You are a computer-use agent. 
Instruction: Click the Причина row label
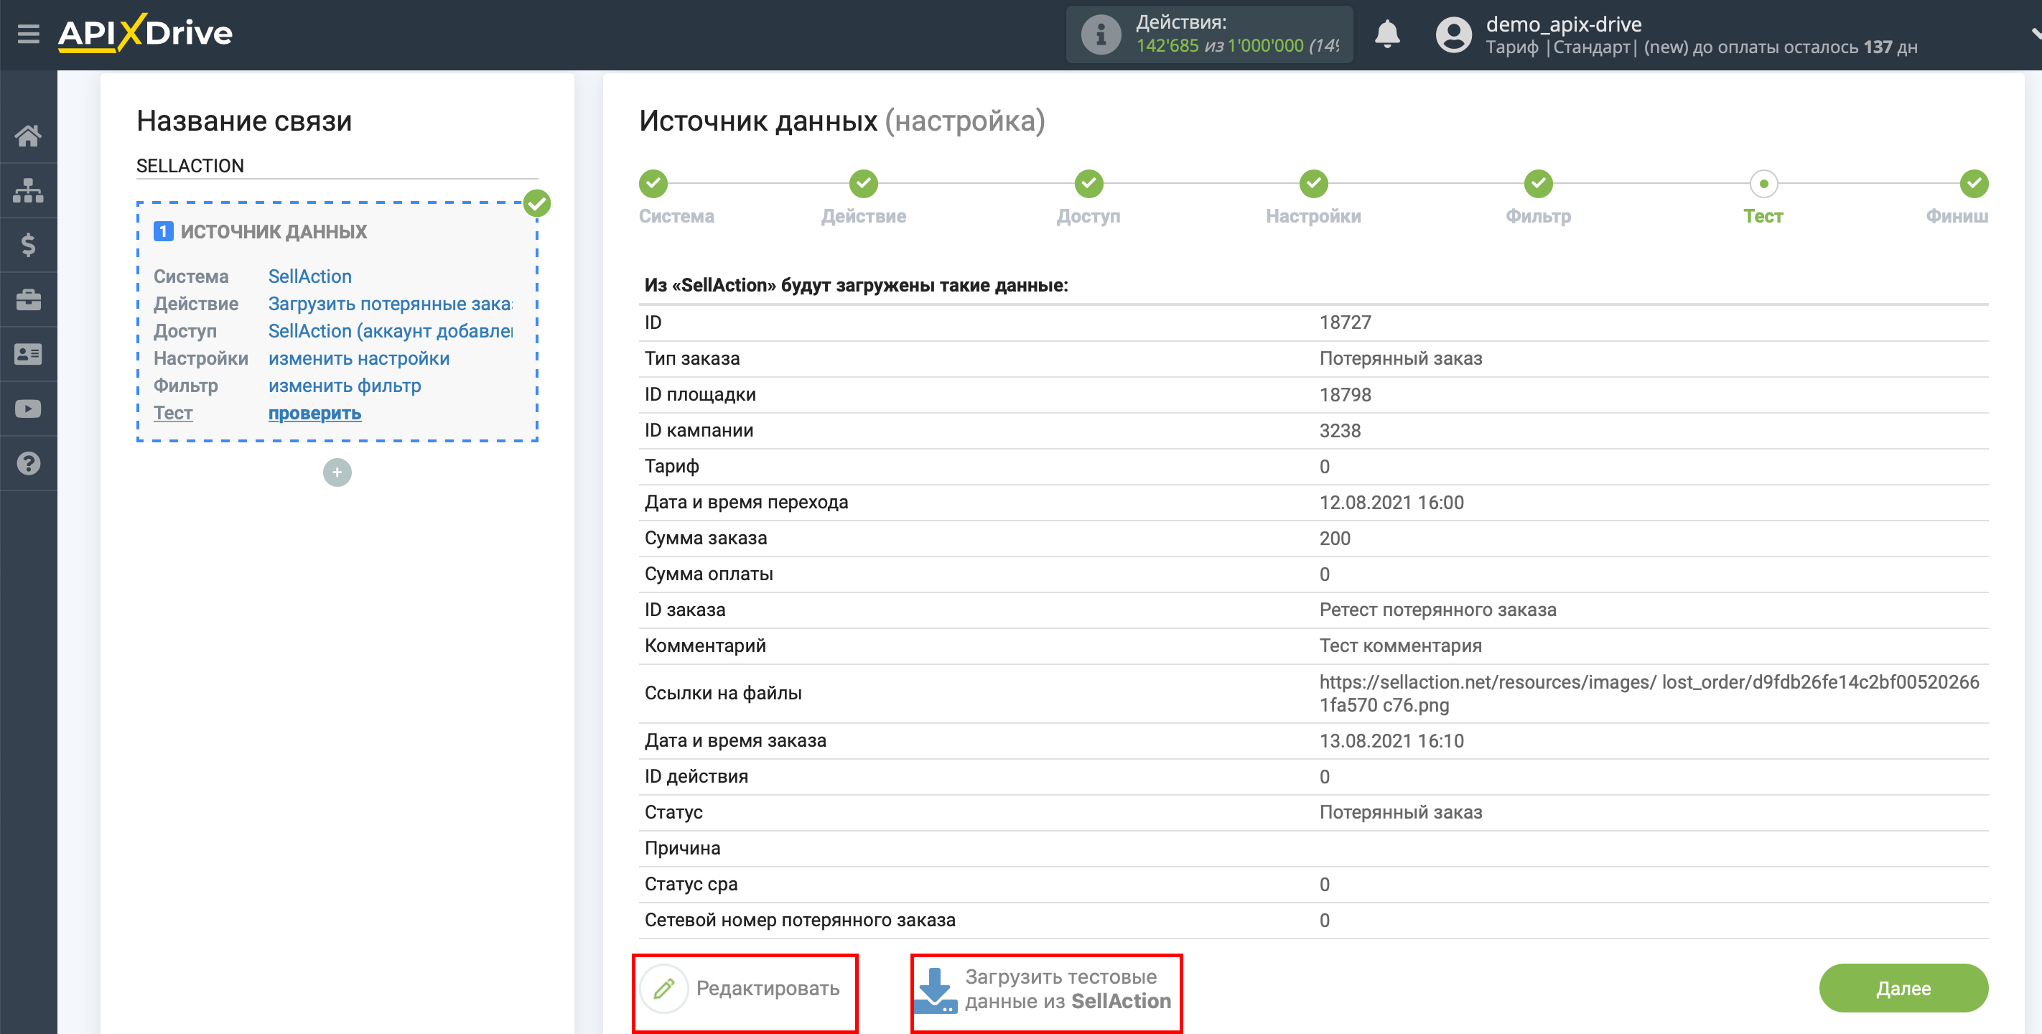point(683,849)
